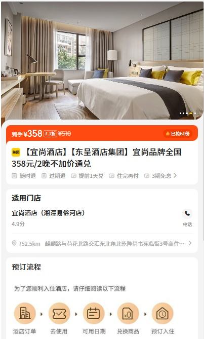Click the 去使用 coupon icon
204x339 pixels.
pos(59,314)
